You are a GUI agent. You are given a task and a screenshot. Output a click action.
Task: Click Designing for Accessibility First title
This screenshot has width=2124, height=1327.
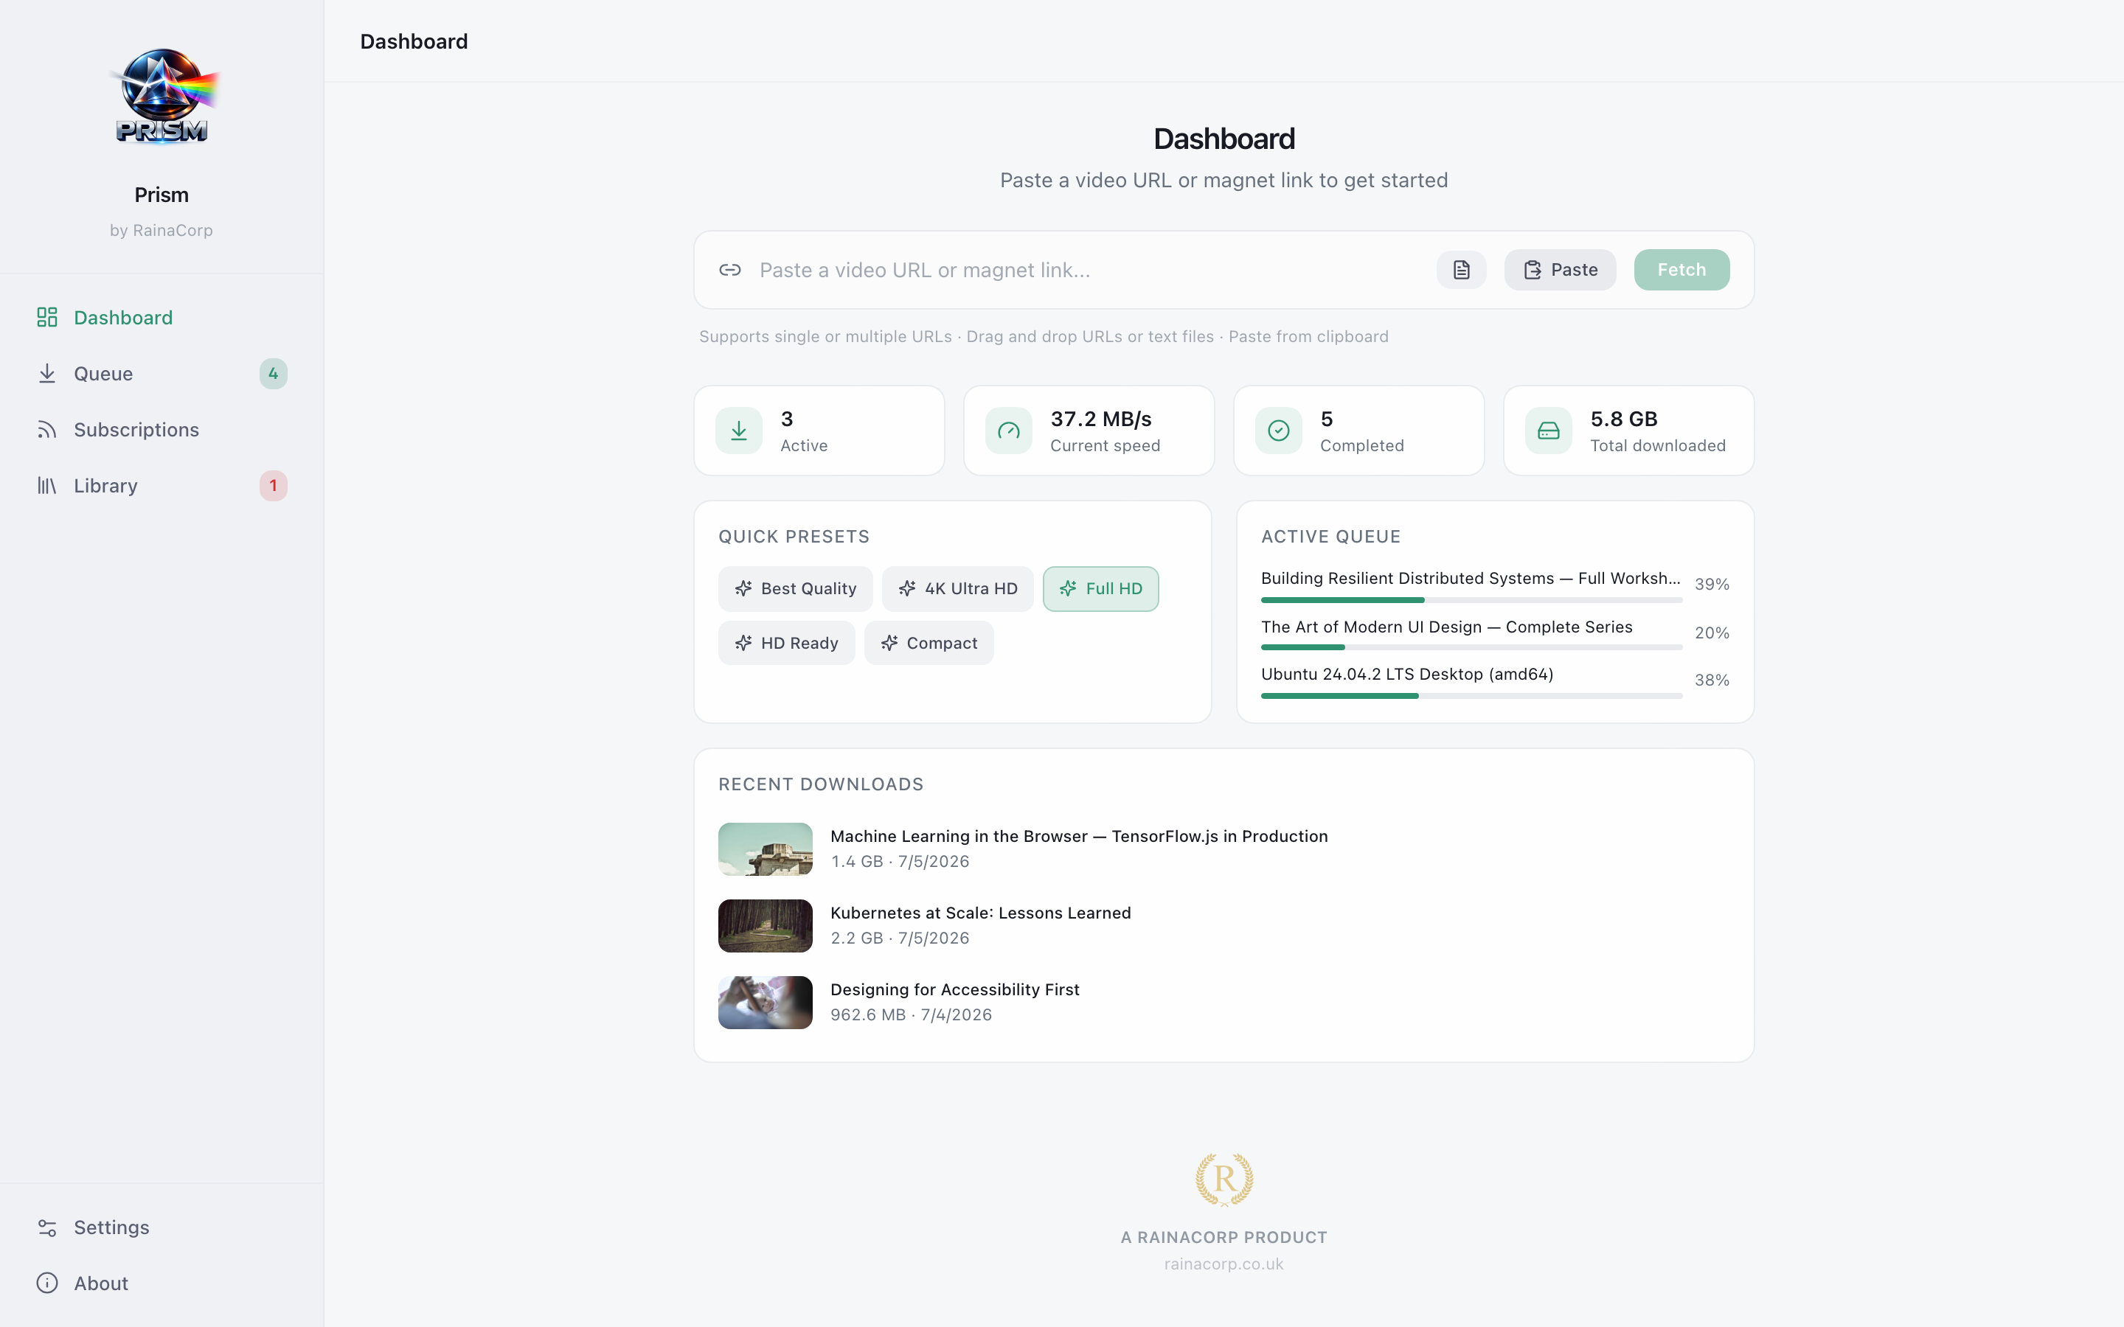tap(955, 989)
